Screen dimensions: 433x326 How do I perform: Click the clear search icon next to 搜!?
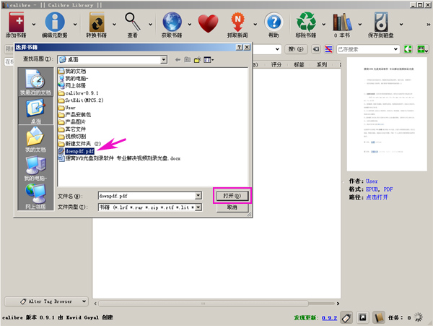point(316,49)
